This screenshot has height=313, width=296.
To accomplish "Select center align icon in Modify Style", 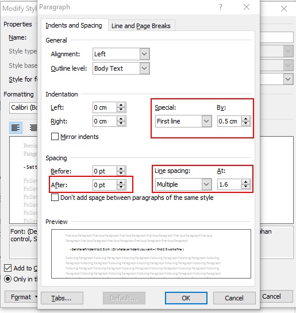I will tap(33, 127).
